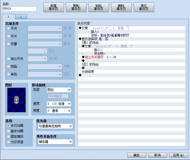Enable the first 开关 condition checkbox

coord(8,28)
